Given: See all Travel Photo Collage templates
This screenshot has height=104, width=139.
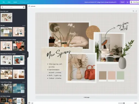Looking at the screenshot, I should coord(24,82).
